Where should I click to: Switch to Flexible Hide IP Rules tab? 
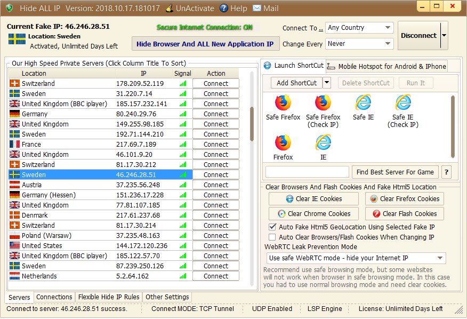(x=109, y=297)
